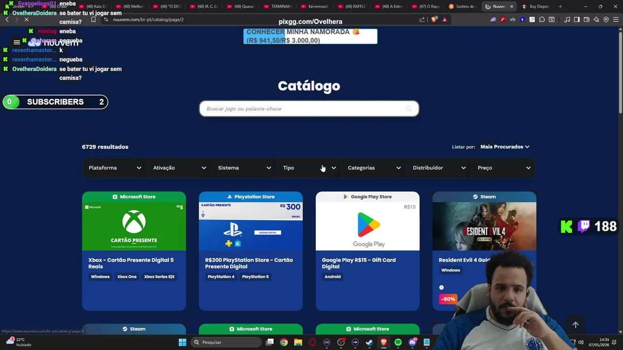This screenshot has width=623, height=350.
Task: Toggle the browser sidebar panel icon
Action: (x=577, y=19)
